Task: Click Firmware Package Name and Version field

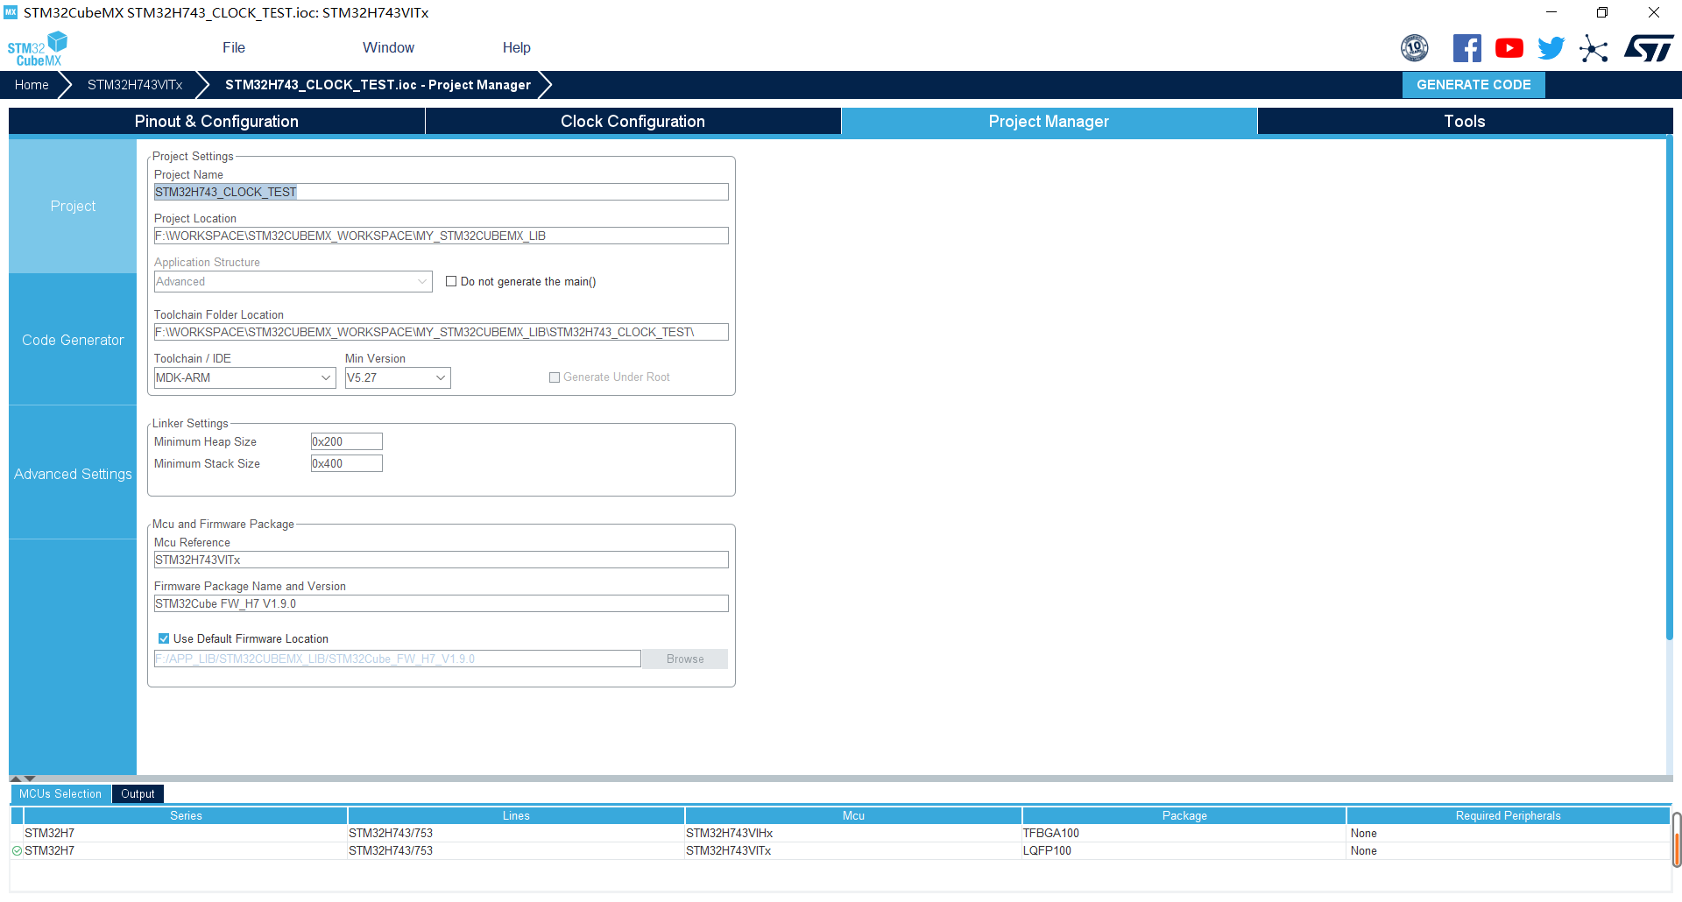Action: pos(441,603)
